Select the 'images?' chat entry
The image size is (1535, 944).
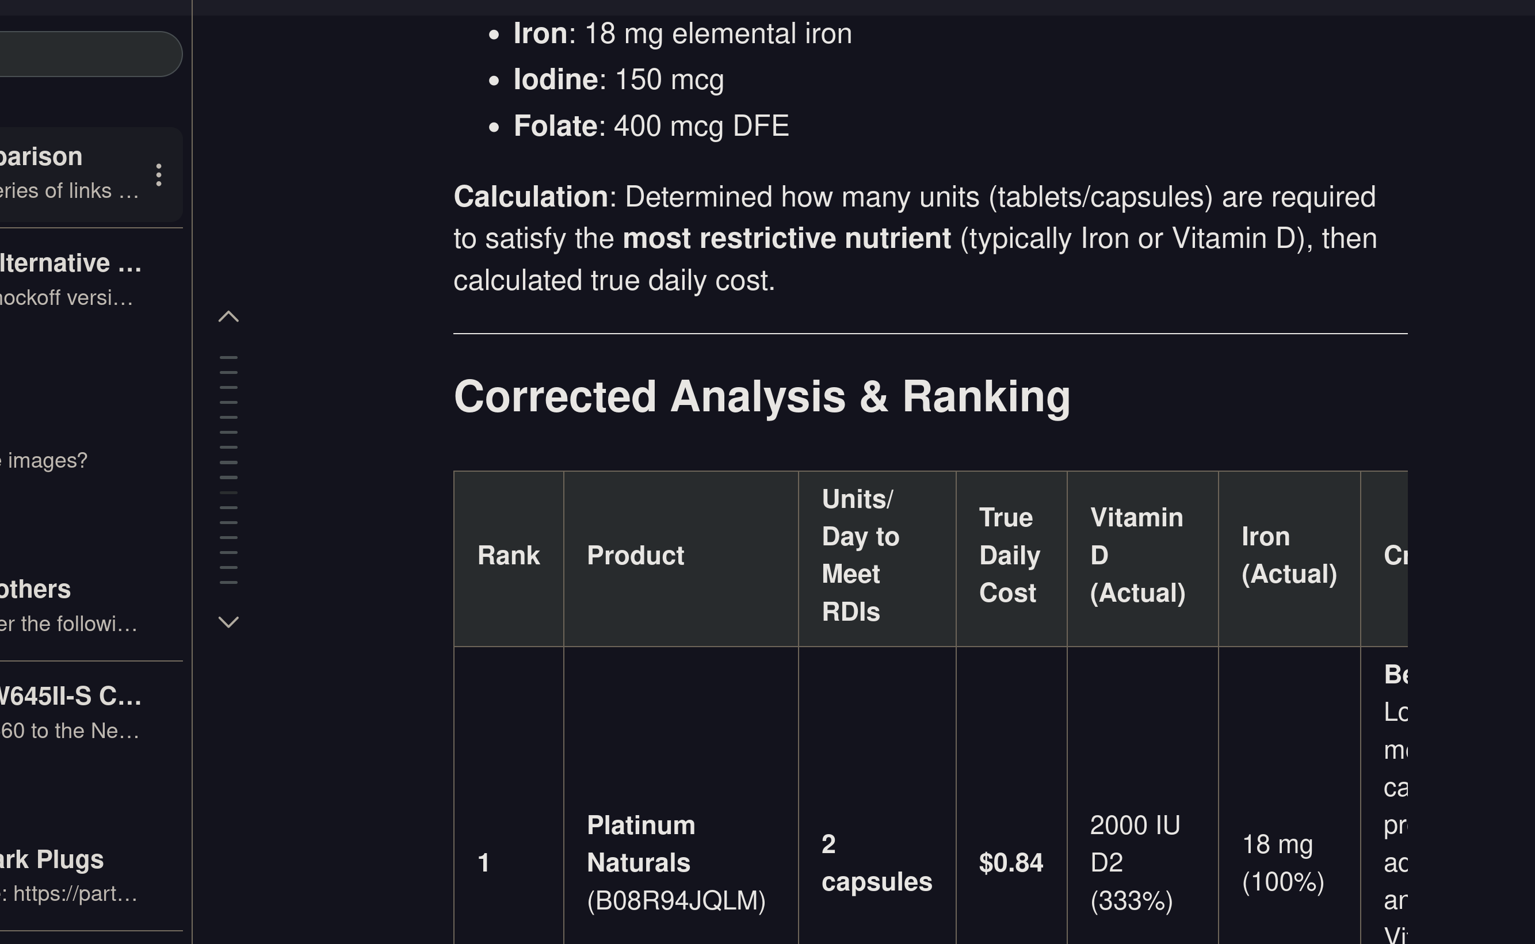click(47, 460)
